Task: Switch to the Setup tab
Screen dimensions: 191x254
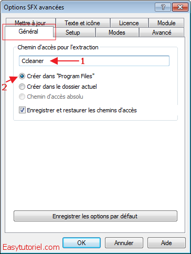Action: click(x=73, y=33)
